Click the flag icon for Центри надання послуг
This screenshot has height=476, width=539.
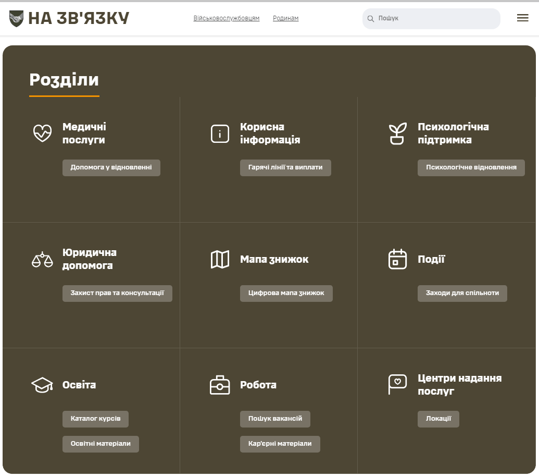[397, 384]
